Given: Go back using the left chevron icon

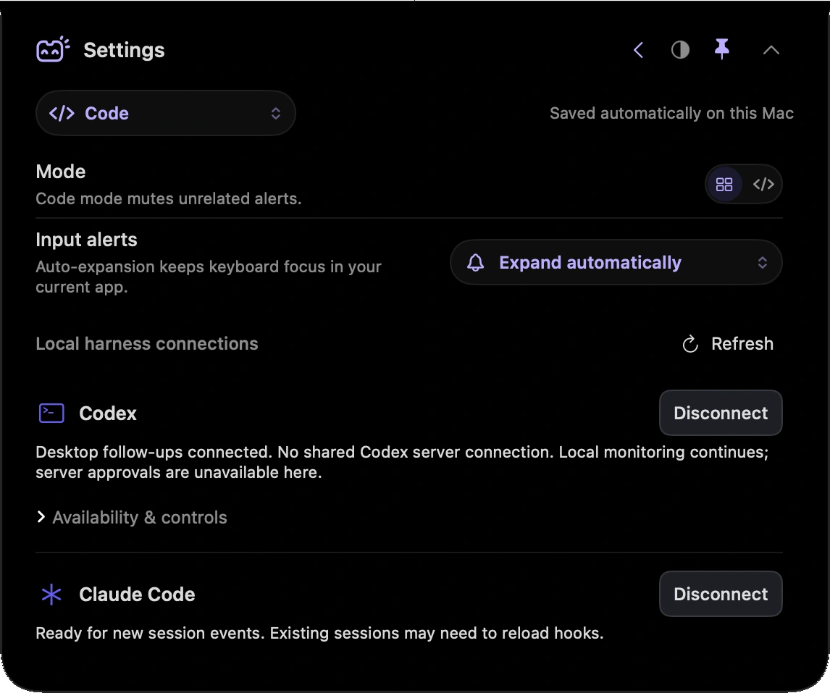Looking at the screenshot, I should click(638, 50).
